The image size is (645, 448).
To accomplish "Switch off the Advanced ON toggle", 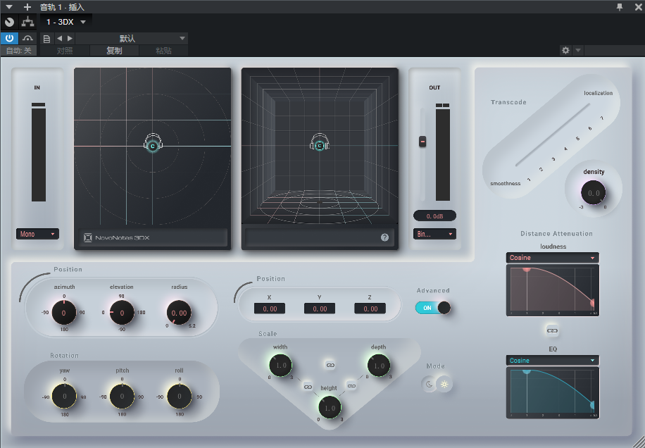I will click(433, 308).
